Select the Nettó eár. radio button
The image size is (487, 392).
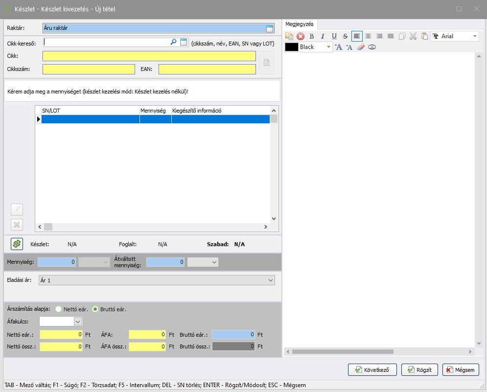(x=59, y=309)
